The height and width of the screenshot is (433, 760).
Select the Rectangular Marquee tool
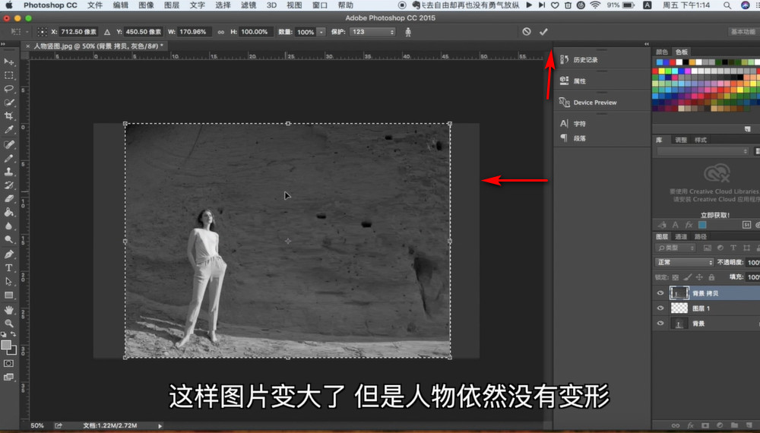[8, 75]
